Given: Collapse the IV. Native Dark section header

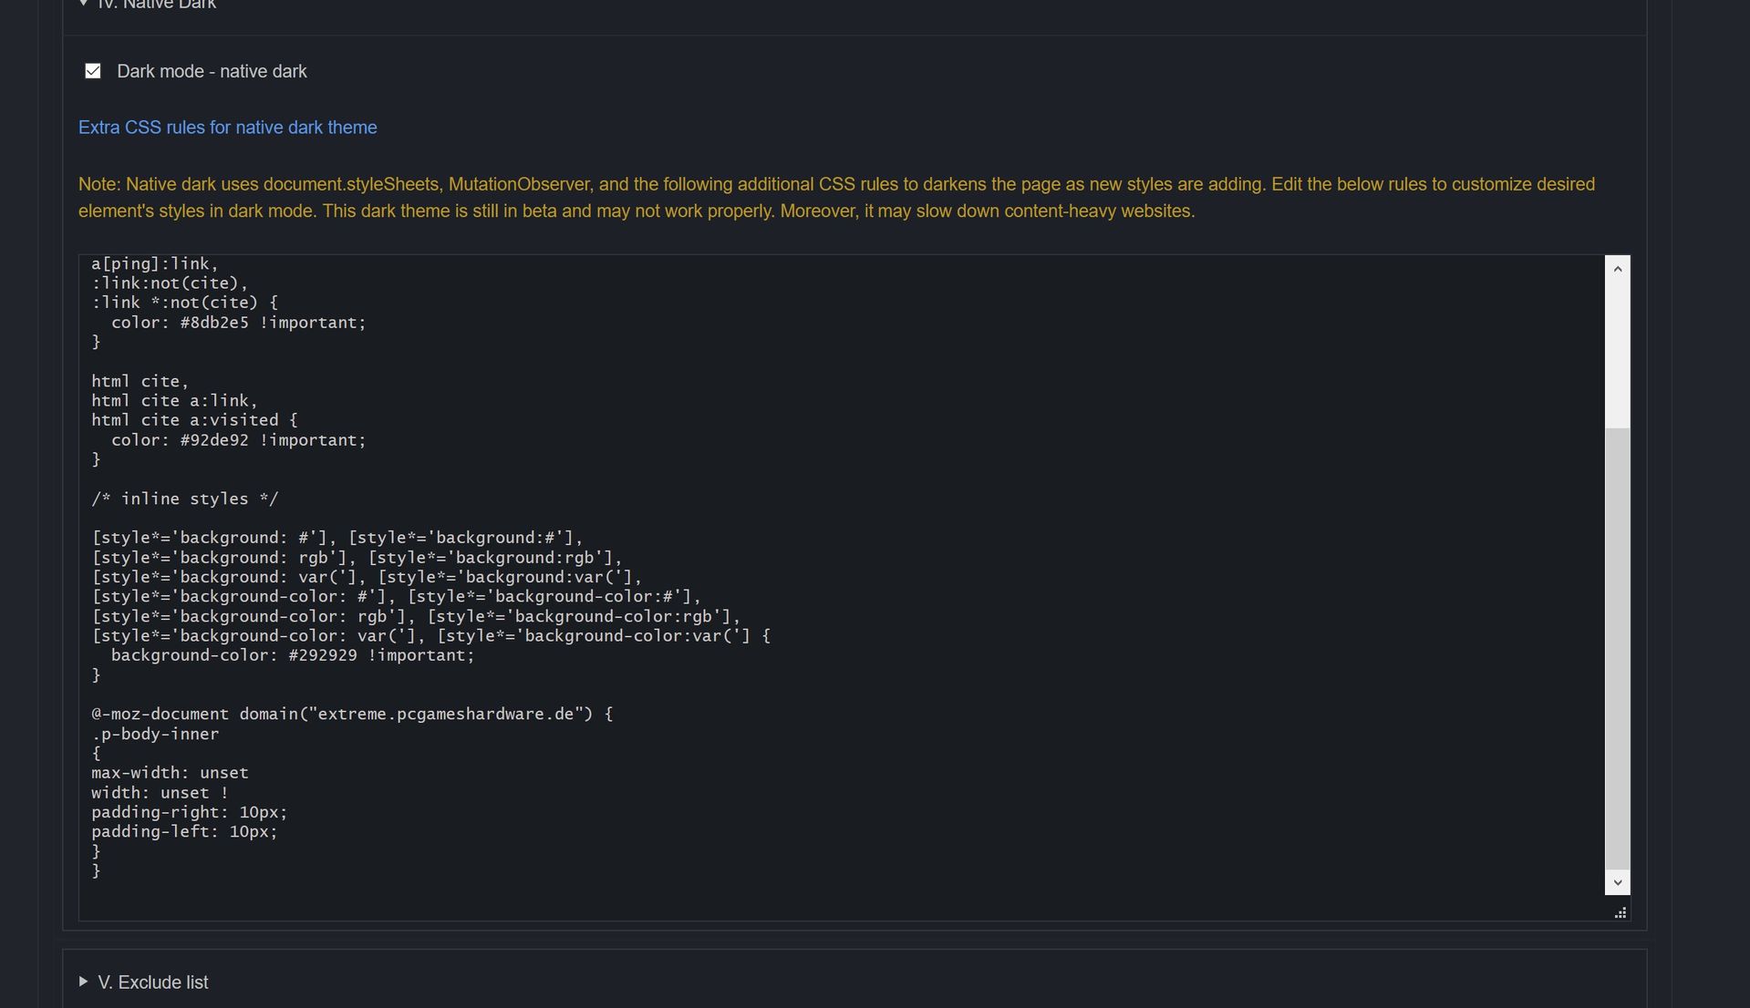Looking at the screenshot, I should [x=156, y=5].
